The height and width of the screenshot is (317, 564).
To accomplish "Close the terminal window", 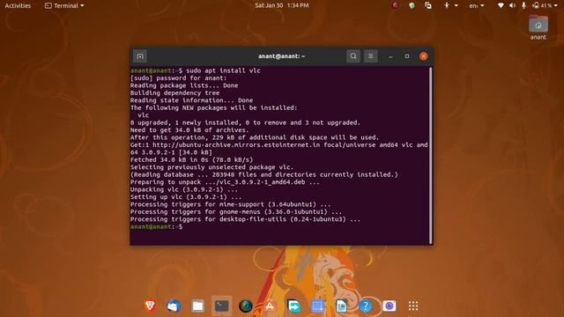I will [x=424, y=56].
